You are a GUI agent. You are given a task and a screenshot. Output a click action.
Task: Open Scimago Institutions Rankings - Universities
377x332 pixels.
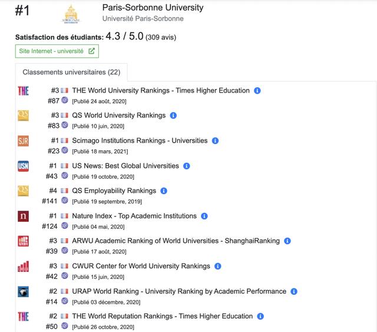click(140, 140)
